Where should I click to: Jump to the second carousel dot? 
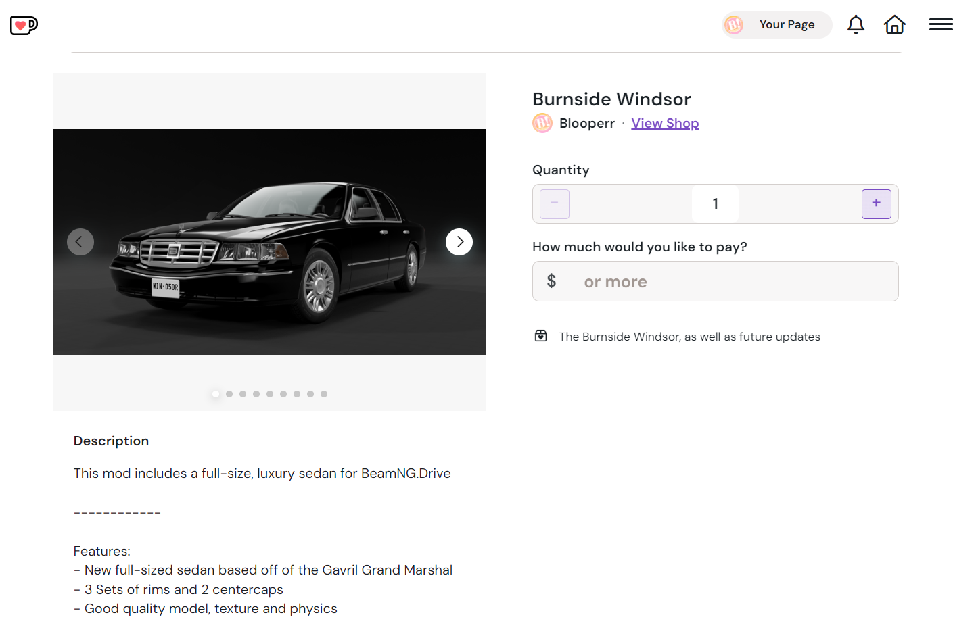[x=229, y=394]
